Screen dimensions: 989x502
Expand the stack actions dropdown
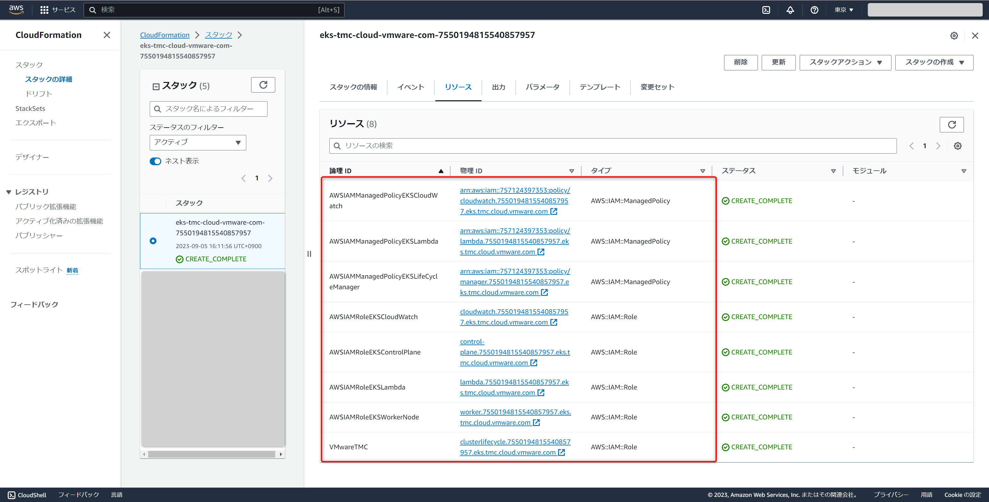[x=845, y=62]
